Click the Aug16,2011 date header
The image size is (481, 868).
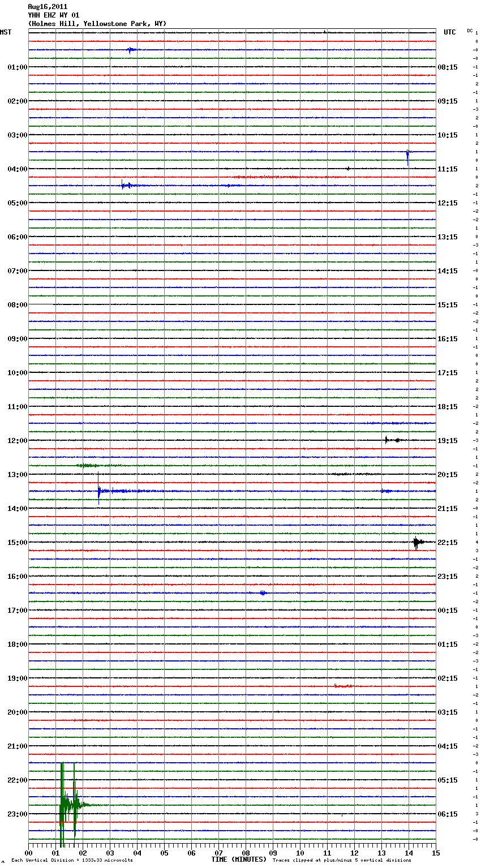pyautogui.click(x=48, y=7)
